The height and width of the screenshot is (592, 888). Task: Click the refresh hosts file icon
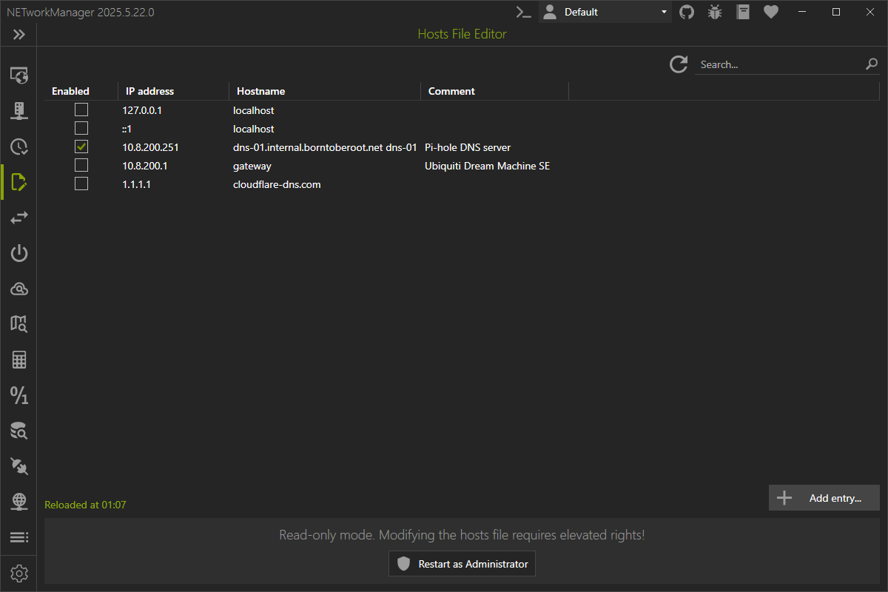pos(679,64)
